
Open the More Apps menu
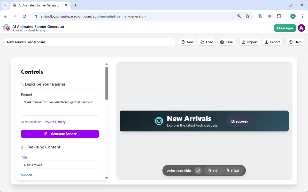tap(285, 28)
